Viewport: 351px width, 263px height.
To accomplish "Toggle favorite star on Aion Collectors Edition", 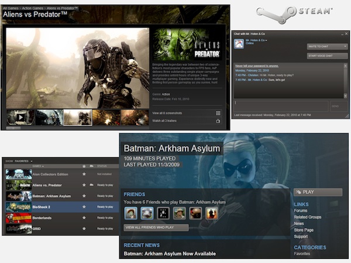I will point(84,174).
